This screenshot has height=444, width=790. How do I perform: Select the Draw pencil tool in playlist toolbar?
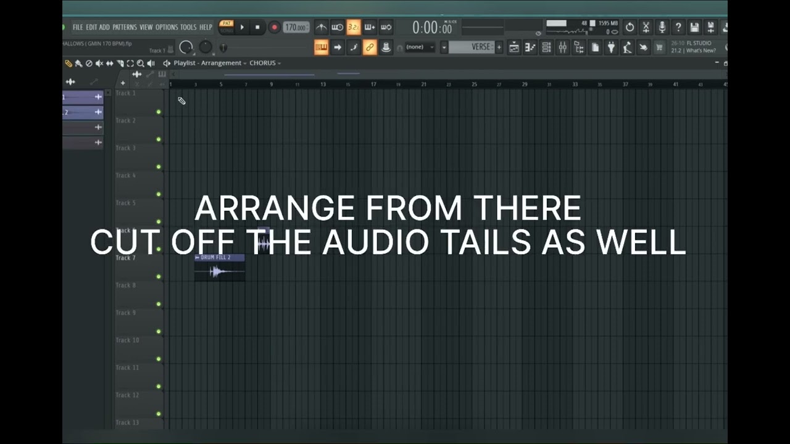coord(69,64)
